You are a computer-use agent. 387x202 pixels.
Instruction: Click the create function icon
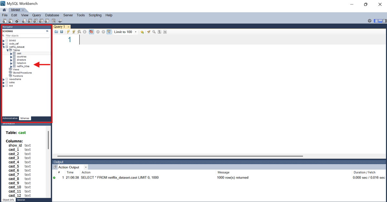(47, 21)
